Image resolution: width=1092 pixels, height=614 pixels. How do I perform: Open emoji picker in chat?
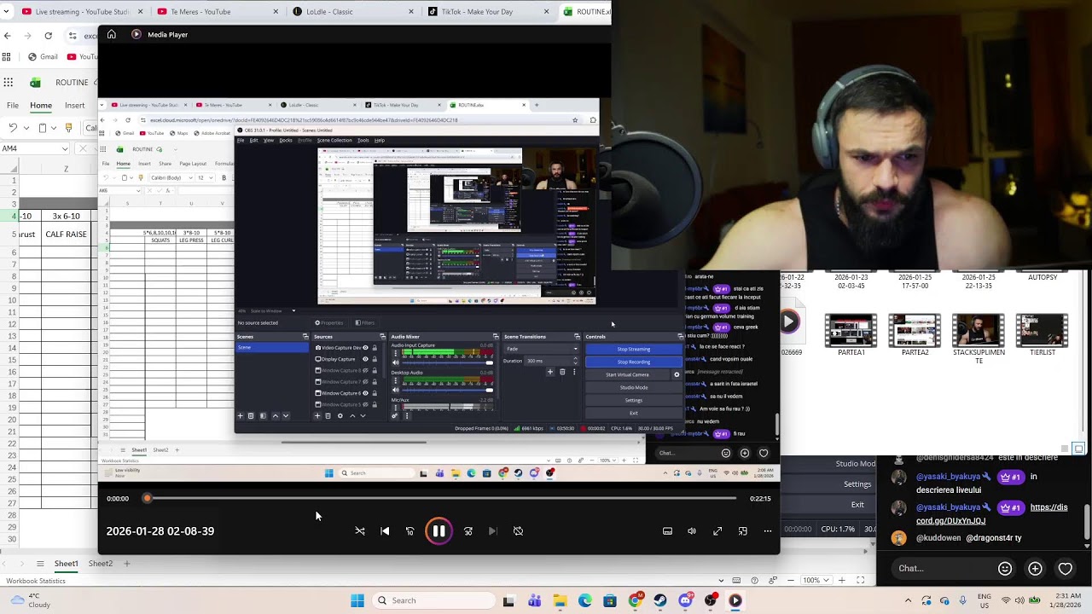tap(1005, 569)
